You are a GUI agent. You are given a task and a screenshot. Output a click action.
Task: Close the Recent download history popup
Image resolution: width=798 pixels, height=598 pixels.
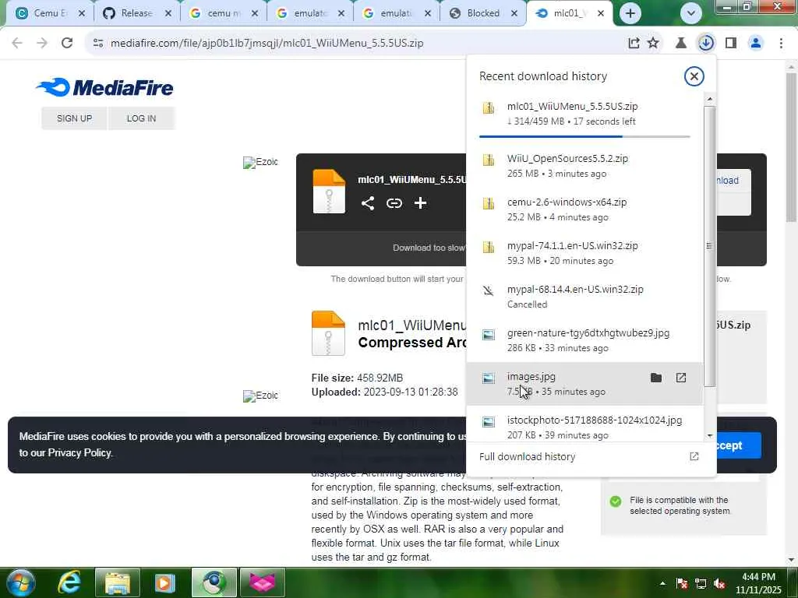(x=694, y=76)
